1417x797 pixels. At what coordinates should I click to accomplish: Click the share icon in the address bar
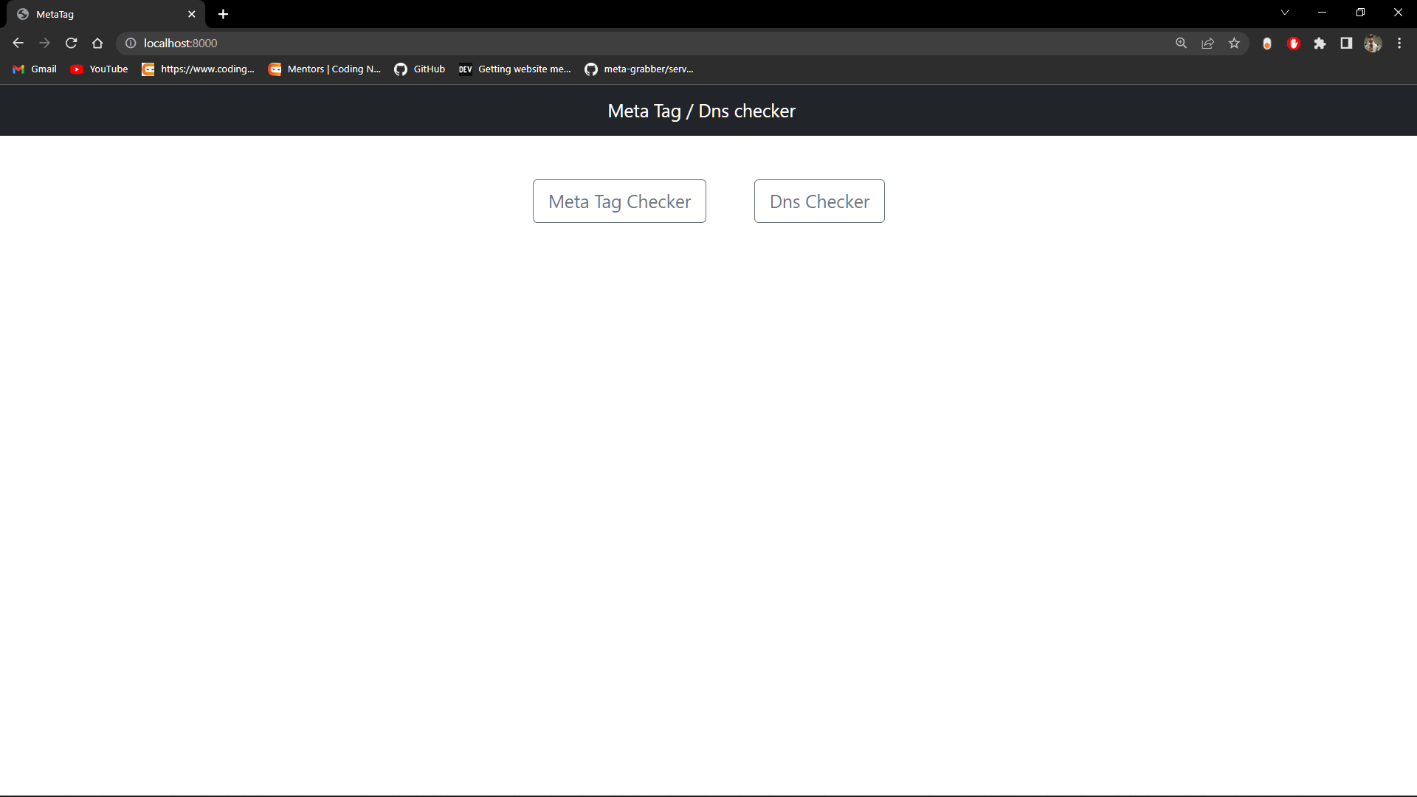[x=1208, y=43]
